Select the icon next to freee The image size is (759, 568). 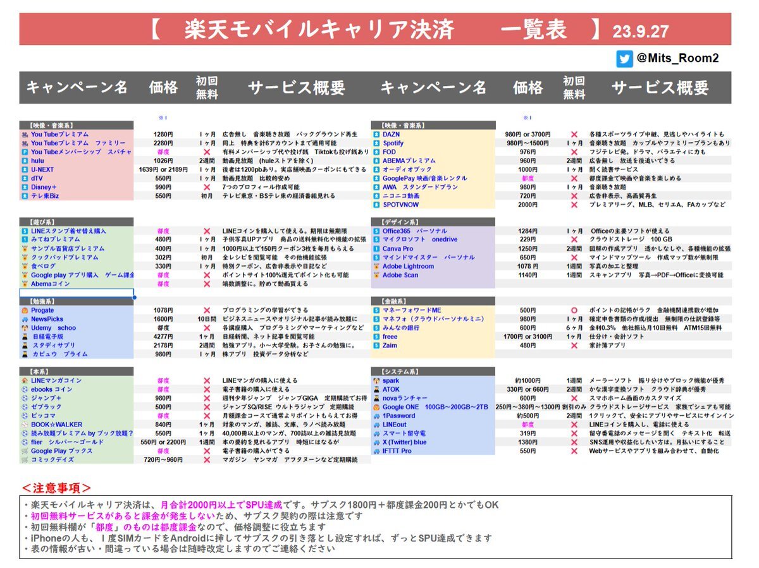376,337
